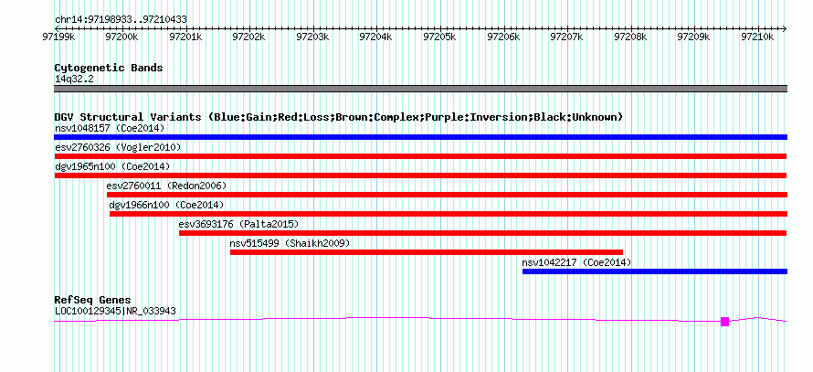Open the dgv1965n100 (Coe2014) label

point(112,166)
